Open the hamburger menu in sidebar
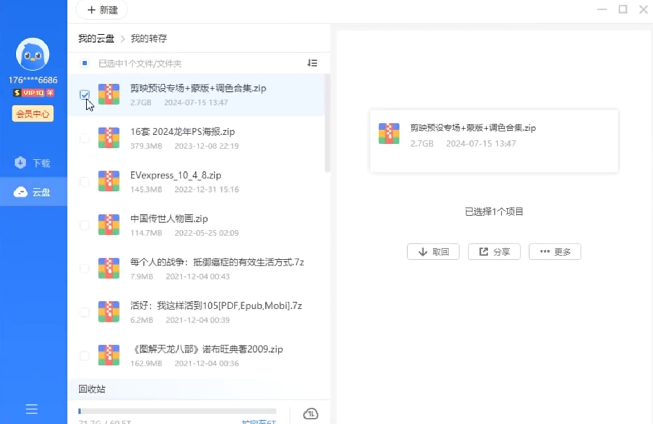 [x=31, y=409]
